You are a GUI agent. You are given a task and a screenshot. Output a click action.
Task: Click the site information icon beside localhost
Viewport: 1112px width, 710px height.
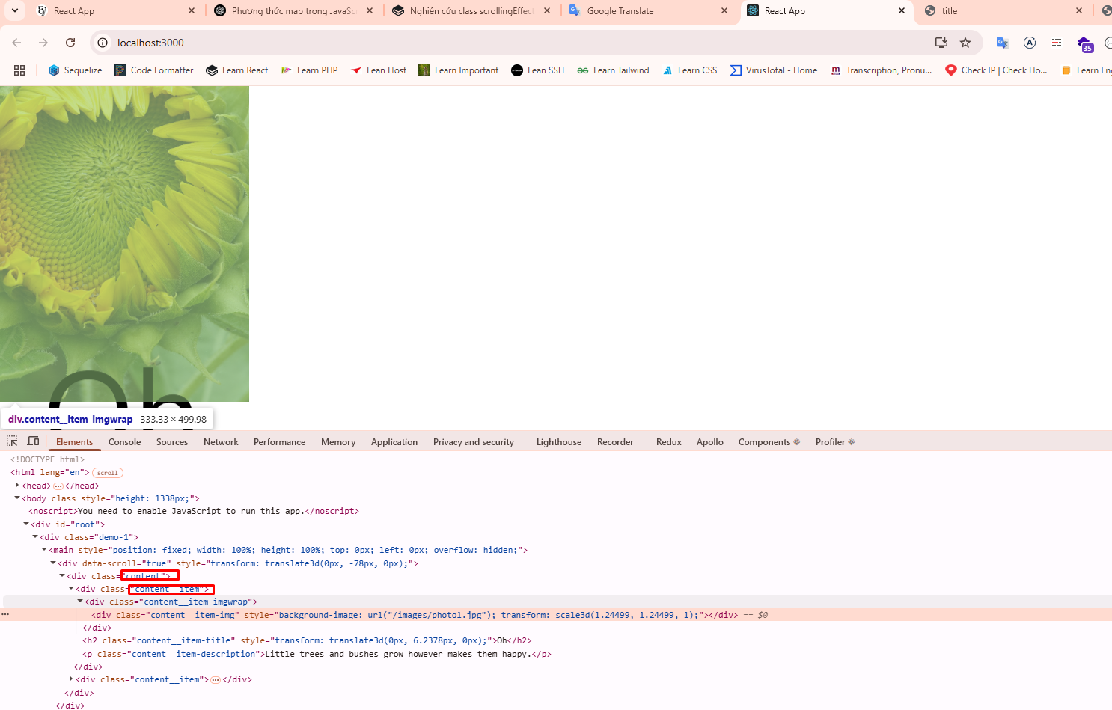point(103,43)
